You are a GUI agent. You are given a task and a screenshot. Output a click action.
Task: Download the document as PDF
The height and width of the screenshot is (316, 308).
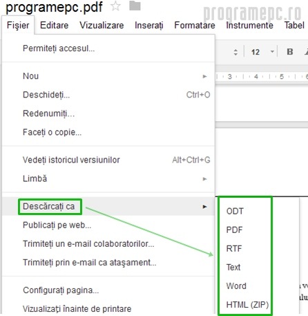click(234, 230)
